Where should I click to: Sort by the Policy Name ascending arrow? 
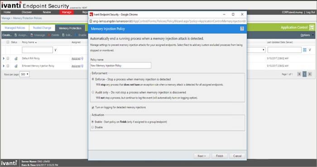tap(36, 42)
